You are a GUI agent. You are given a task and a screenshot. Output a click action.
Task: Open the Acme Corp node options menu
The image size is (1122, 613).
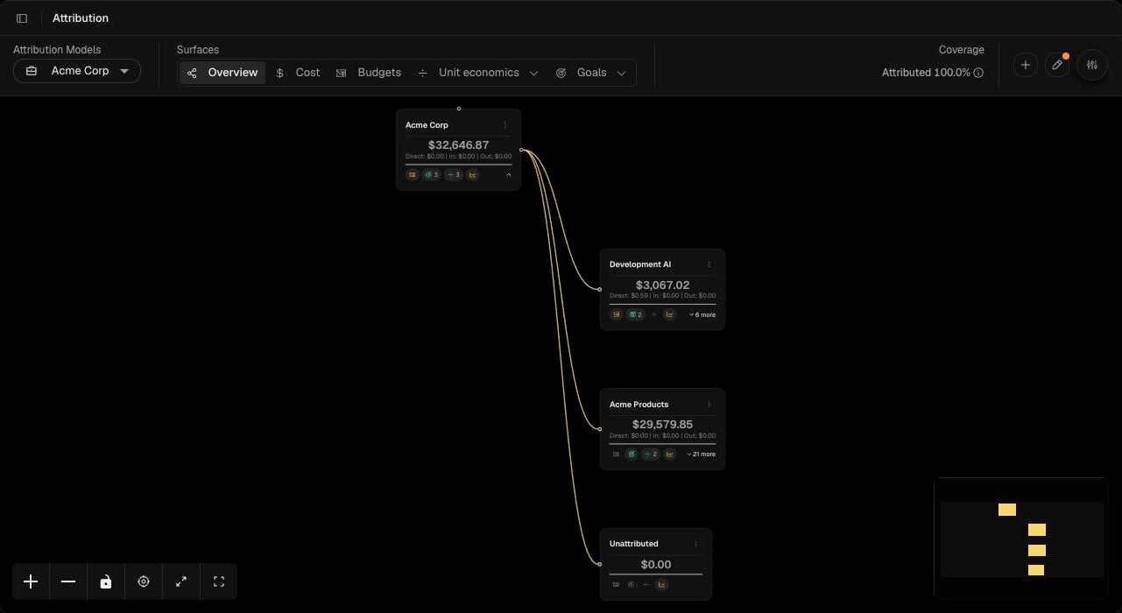tap(505, 125)
